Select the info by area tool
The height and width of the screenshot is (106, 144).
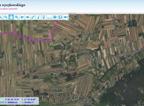(x=44, y=17)
